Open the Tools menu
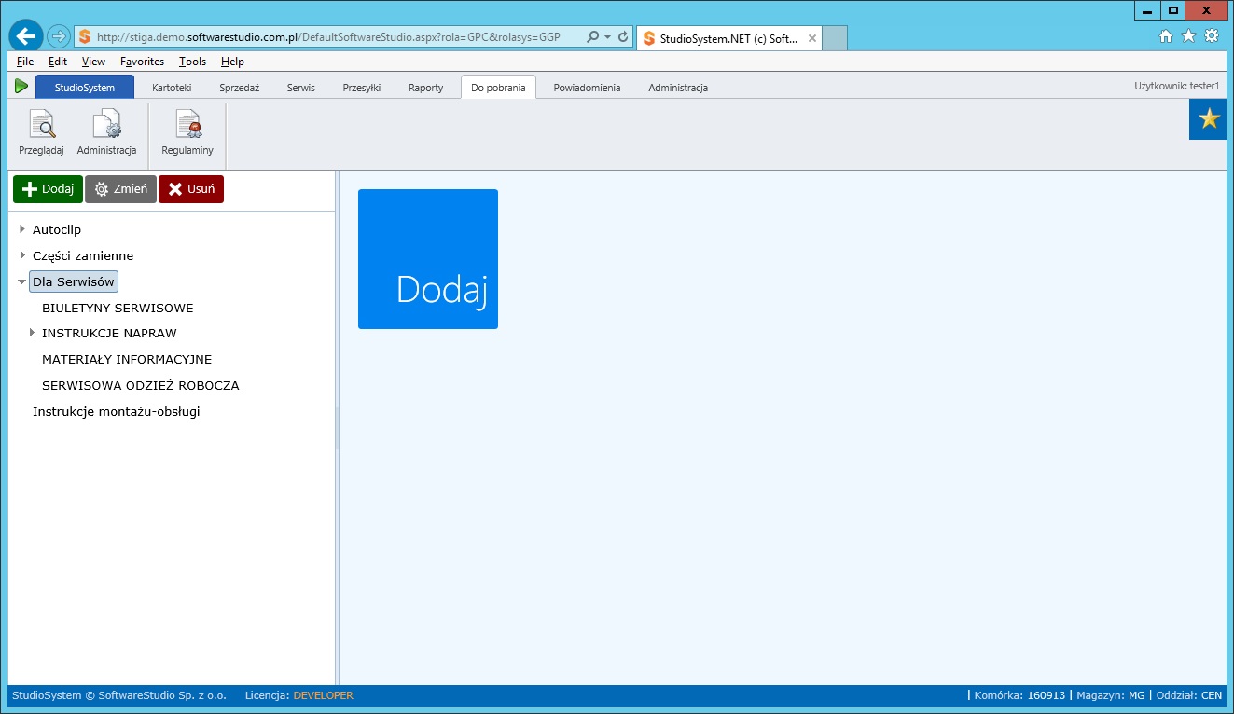This screenshot has width=1234, height=714. 192,62
